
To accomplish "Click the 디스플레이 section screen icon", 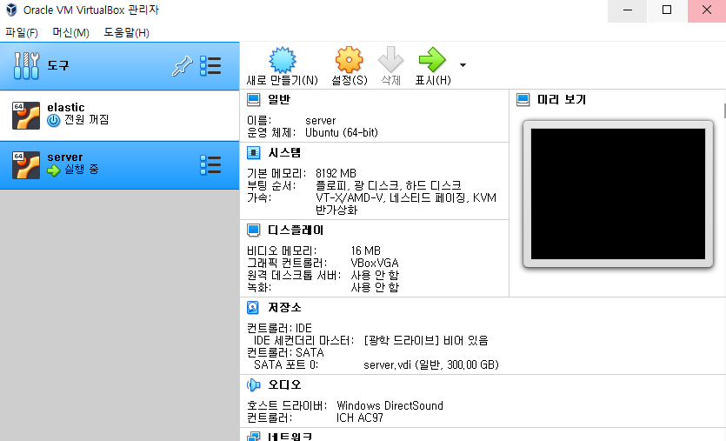I will [253, 231].
